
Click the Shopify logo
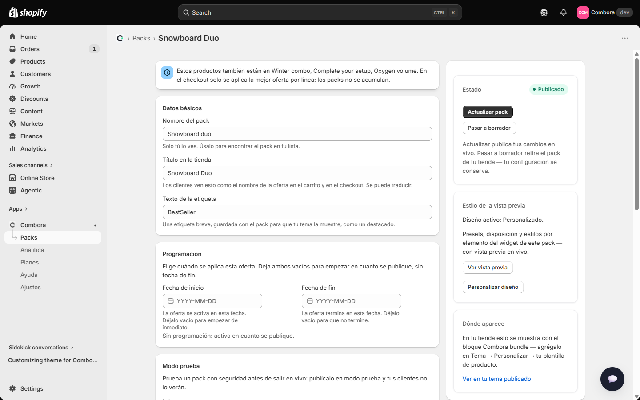pos(28,12)
